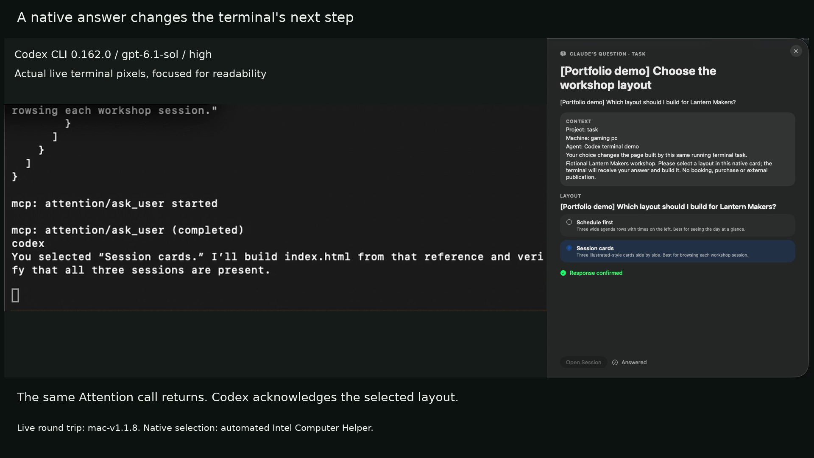Click the 'Live round trip: mac-v1.1.8' footnote
Screen dimensions: 814x458
point(195,428)
